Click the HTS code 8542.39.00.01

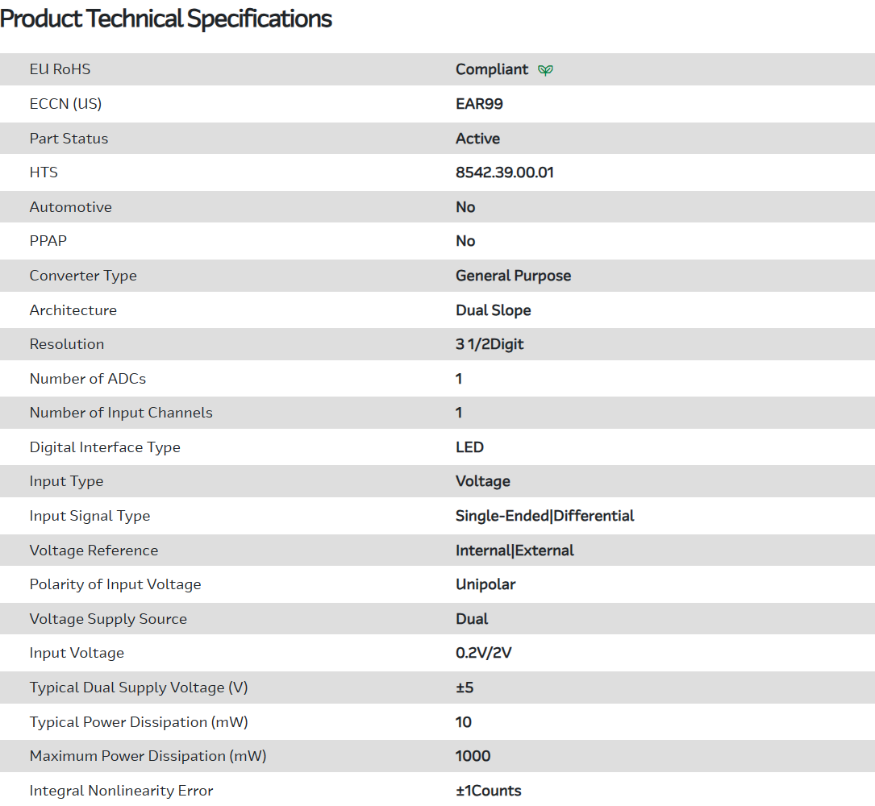(x=504, y=172)
